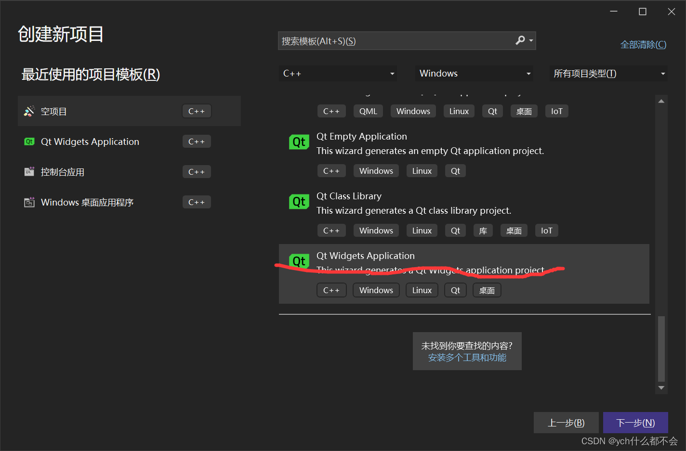Click the Qt icon of Qt Empty Application
Viewport: 686px width, 451px height.
click(x=299, y=142)
